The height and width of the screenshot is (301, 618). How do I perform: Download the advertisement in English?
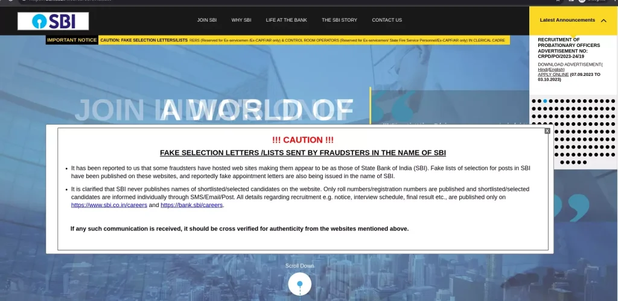tap(556, 70)
